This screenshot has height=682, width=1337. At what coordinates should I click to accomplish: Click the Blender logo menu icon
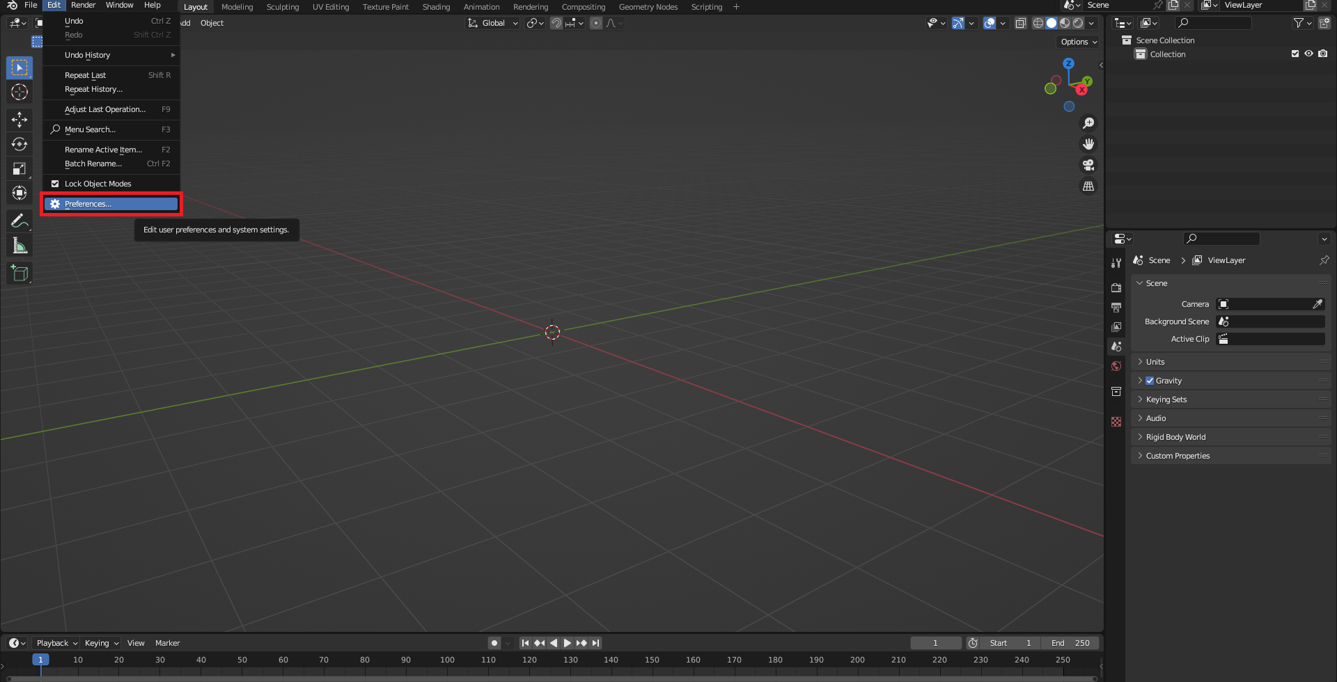(x=12, y=5)
